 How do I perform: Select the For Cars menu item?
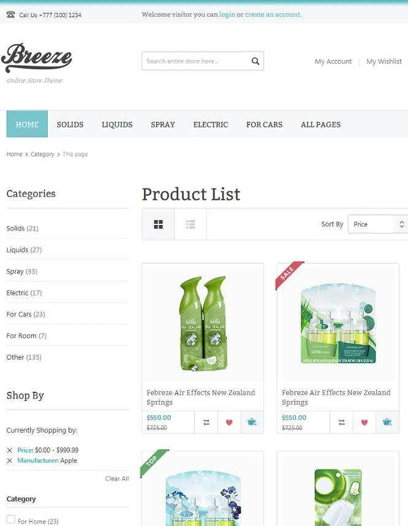tap(264, 124)
